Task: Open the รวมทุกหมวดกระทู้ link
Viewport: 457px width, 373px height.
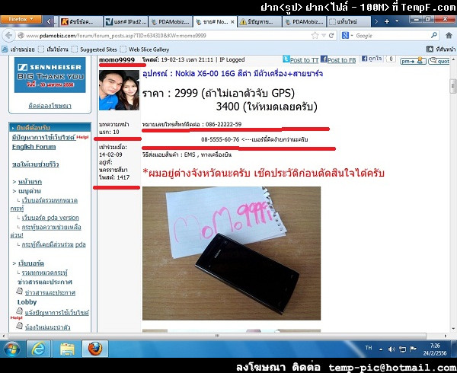Action: tap(45, 273)
